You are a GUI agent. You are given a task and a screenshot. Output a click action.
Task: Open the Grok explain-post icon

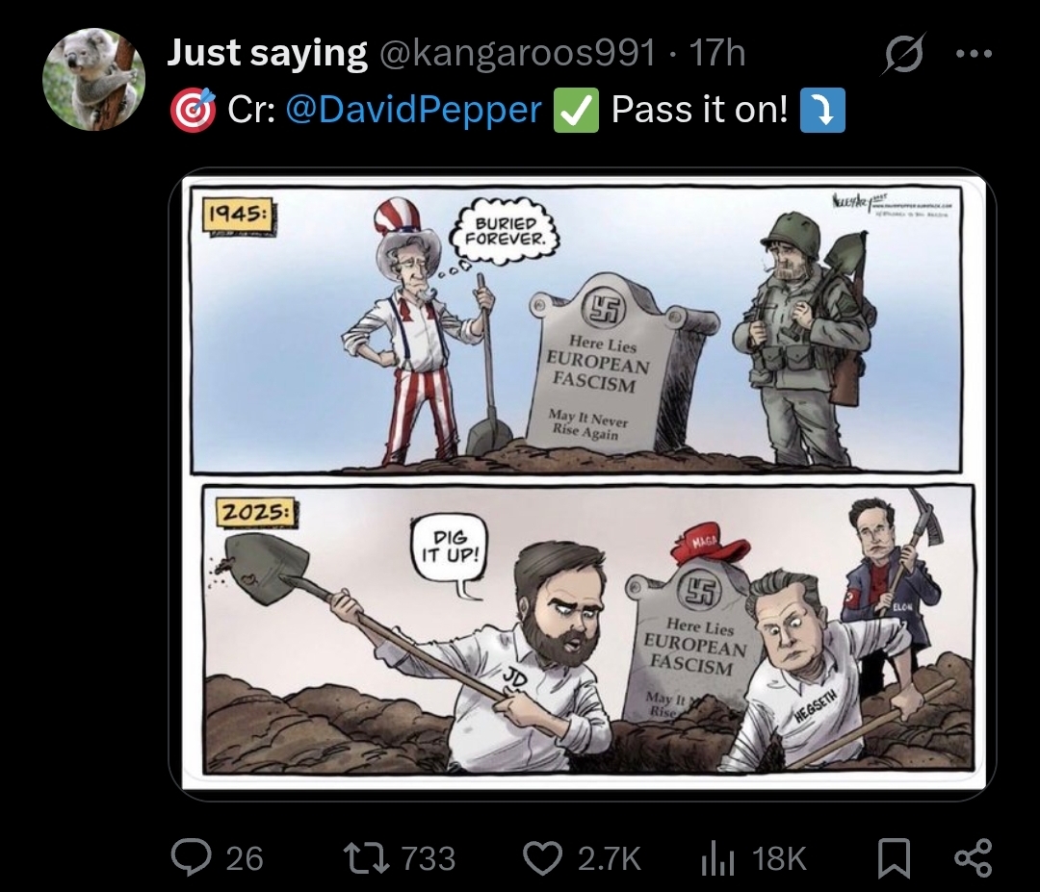903,53
